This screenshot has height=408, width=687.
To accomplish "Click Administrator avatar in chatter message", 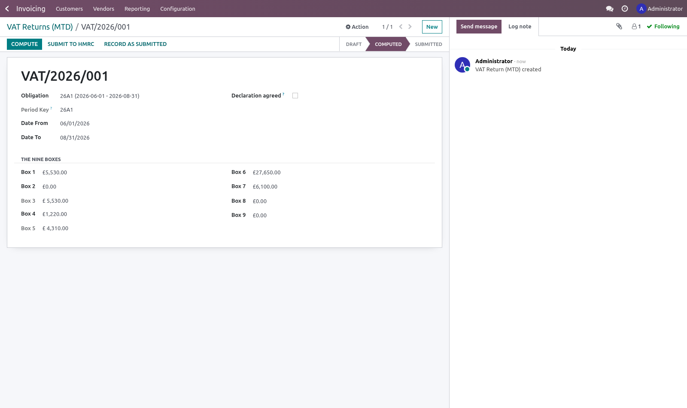I will pos(462,65).
